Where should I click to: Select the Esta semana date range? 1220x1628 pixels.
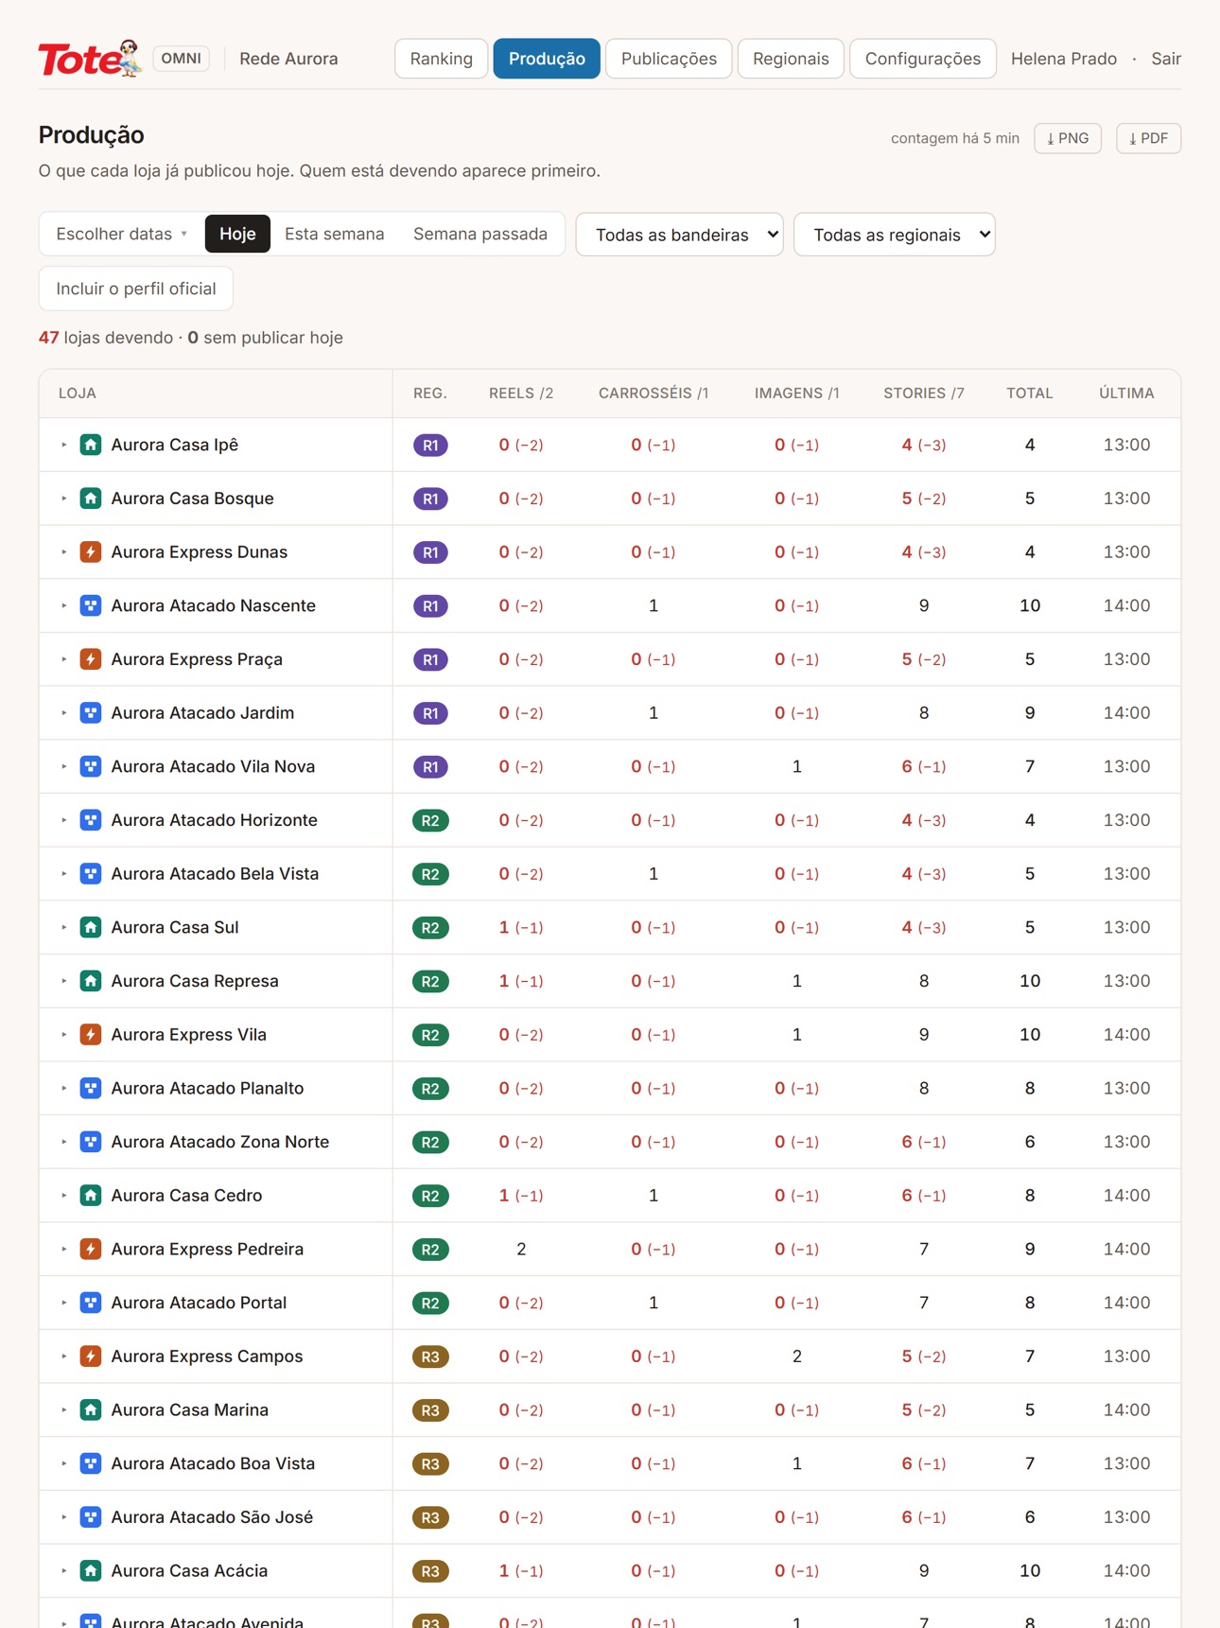335,234
